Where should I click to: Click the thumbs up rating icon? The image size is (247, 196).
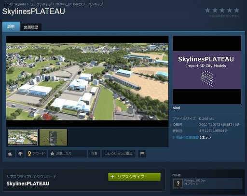tap(11, 154)
